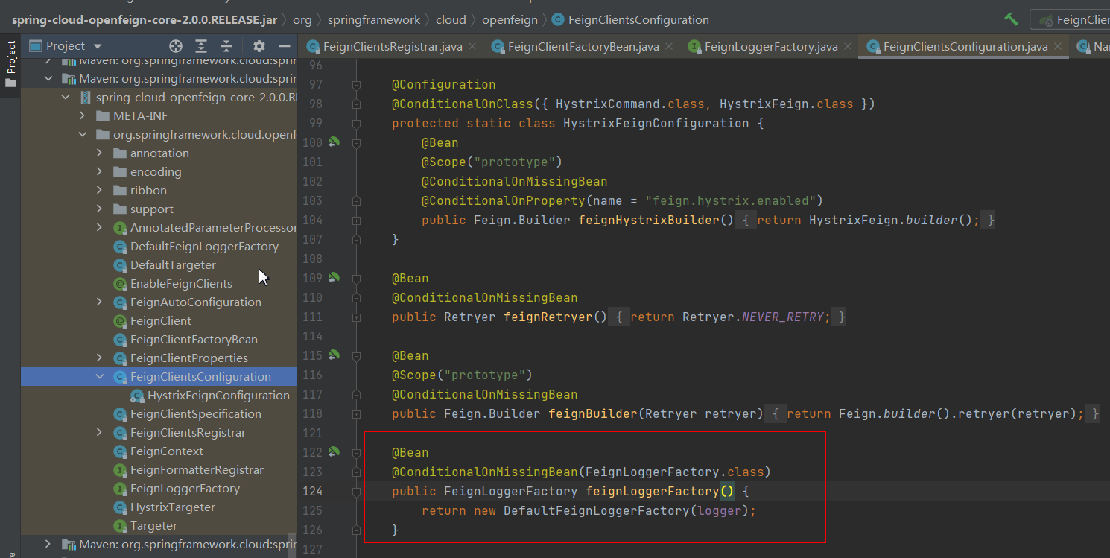Click the class icon beside HystrixTargeter
The width and height of the screenshot is (1110, 558).
(119, 507)
